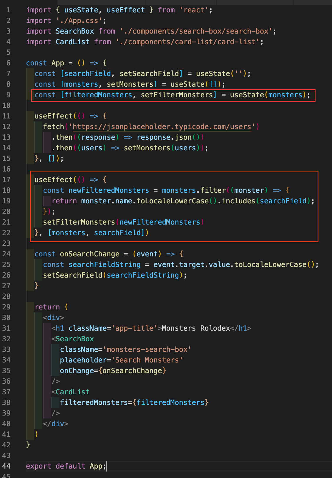This screenshot has height=478, width=332.
Task: Click 'monsters.filter' on line 18
Action: pos(194,190)
